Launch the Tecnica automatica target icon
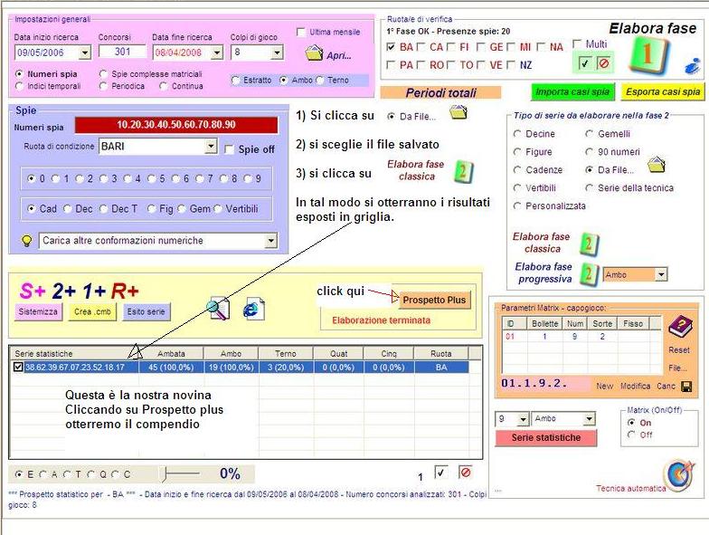 tap(680, 474)
